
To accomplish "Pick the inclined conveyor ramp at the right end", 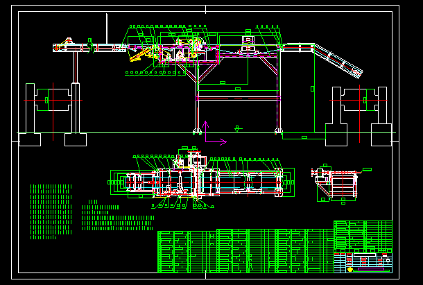I will (338, 61).
